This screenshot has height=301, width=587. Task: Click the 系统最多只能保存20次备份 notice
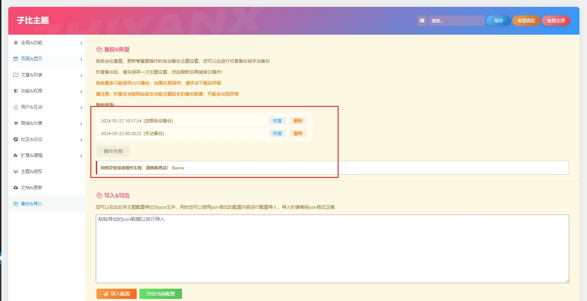158,83
